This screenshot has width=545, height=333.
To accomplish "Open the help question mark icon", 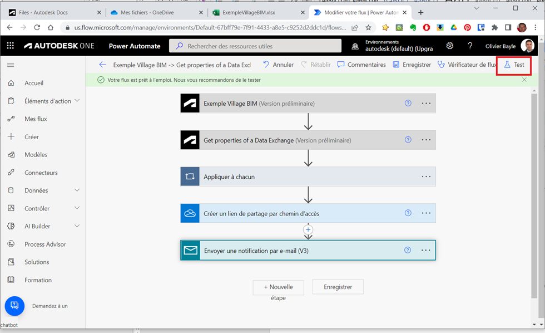I will (470, 46).
